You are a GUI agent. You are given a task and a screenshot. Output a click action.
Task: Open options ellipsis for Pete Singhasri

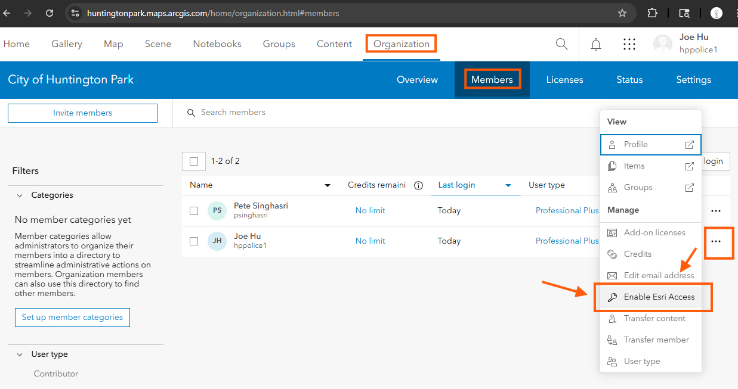click(716, 211)
